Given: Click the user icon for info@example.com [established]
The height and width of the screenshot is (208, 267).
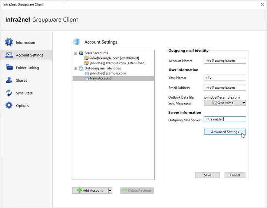Looking at the screenshot, I should 86,58.
